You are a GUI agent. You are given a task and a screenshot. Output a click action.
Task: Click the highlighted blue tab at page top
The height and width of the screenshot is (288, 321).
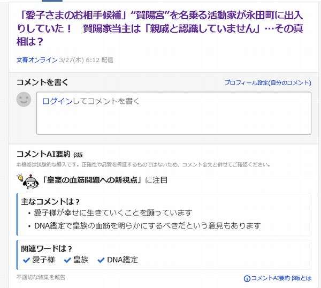(x=52, y=1)
